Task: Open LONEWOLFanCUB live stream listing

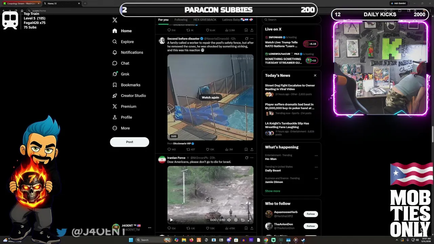Action: click(x=291, y=58)
